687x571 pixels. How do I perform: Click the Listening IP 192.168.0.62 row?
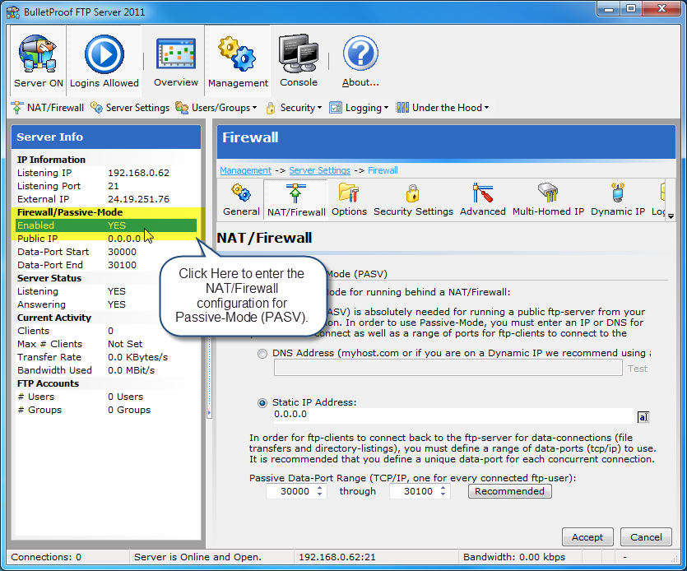click(x=106, y=173)
